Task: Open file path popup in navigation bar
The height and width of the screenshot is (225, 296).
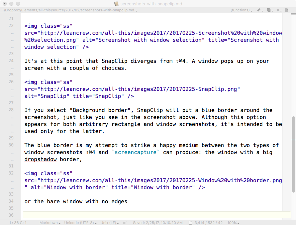Action: coord(70,10)
